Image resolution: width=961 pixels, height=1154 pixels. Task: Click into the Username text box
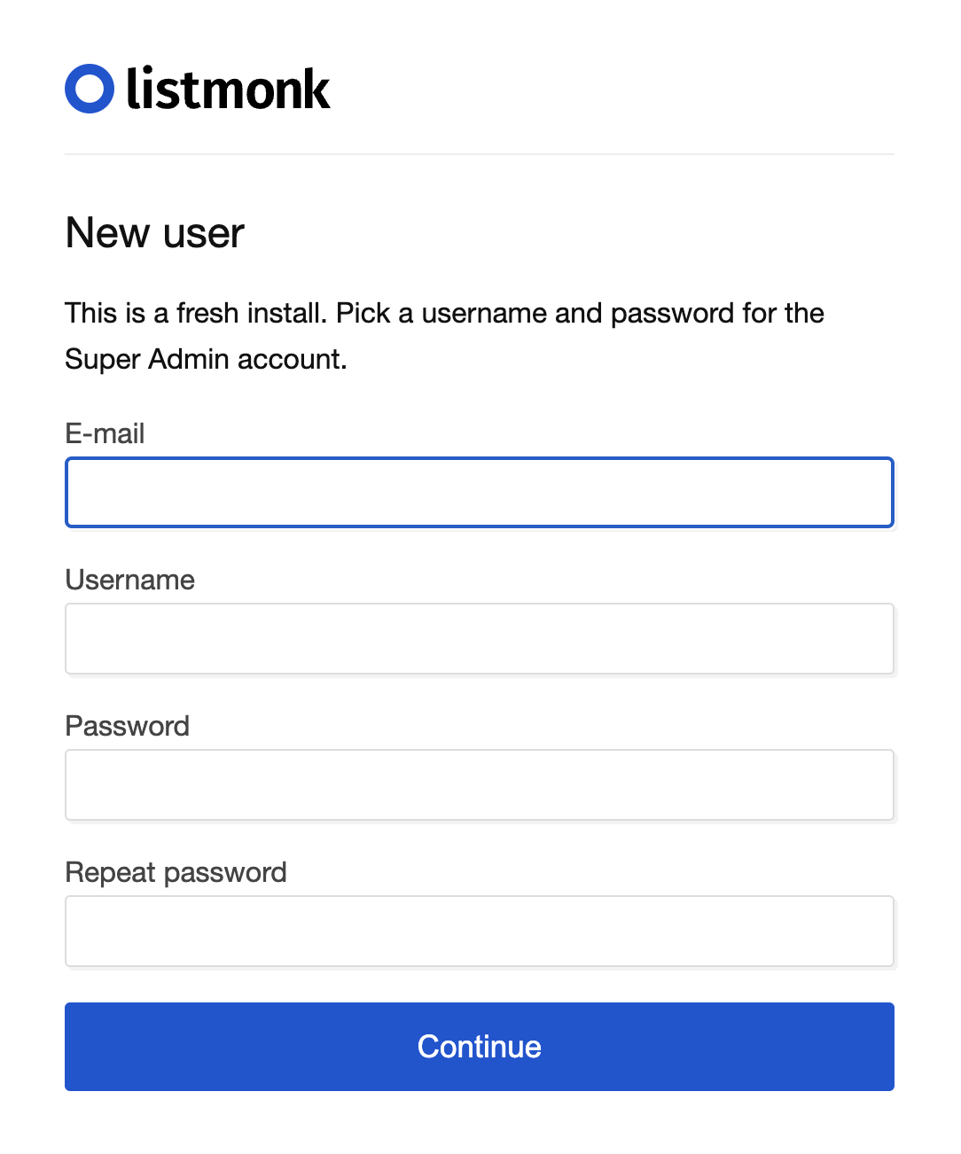pos(479,639)
